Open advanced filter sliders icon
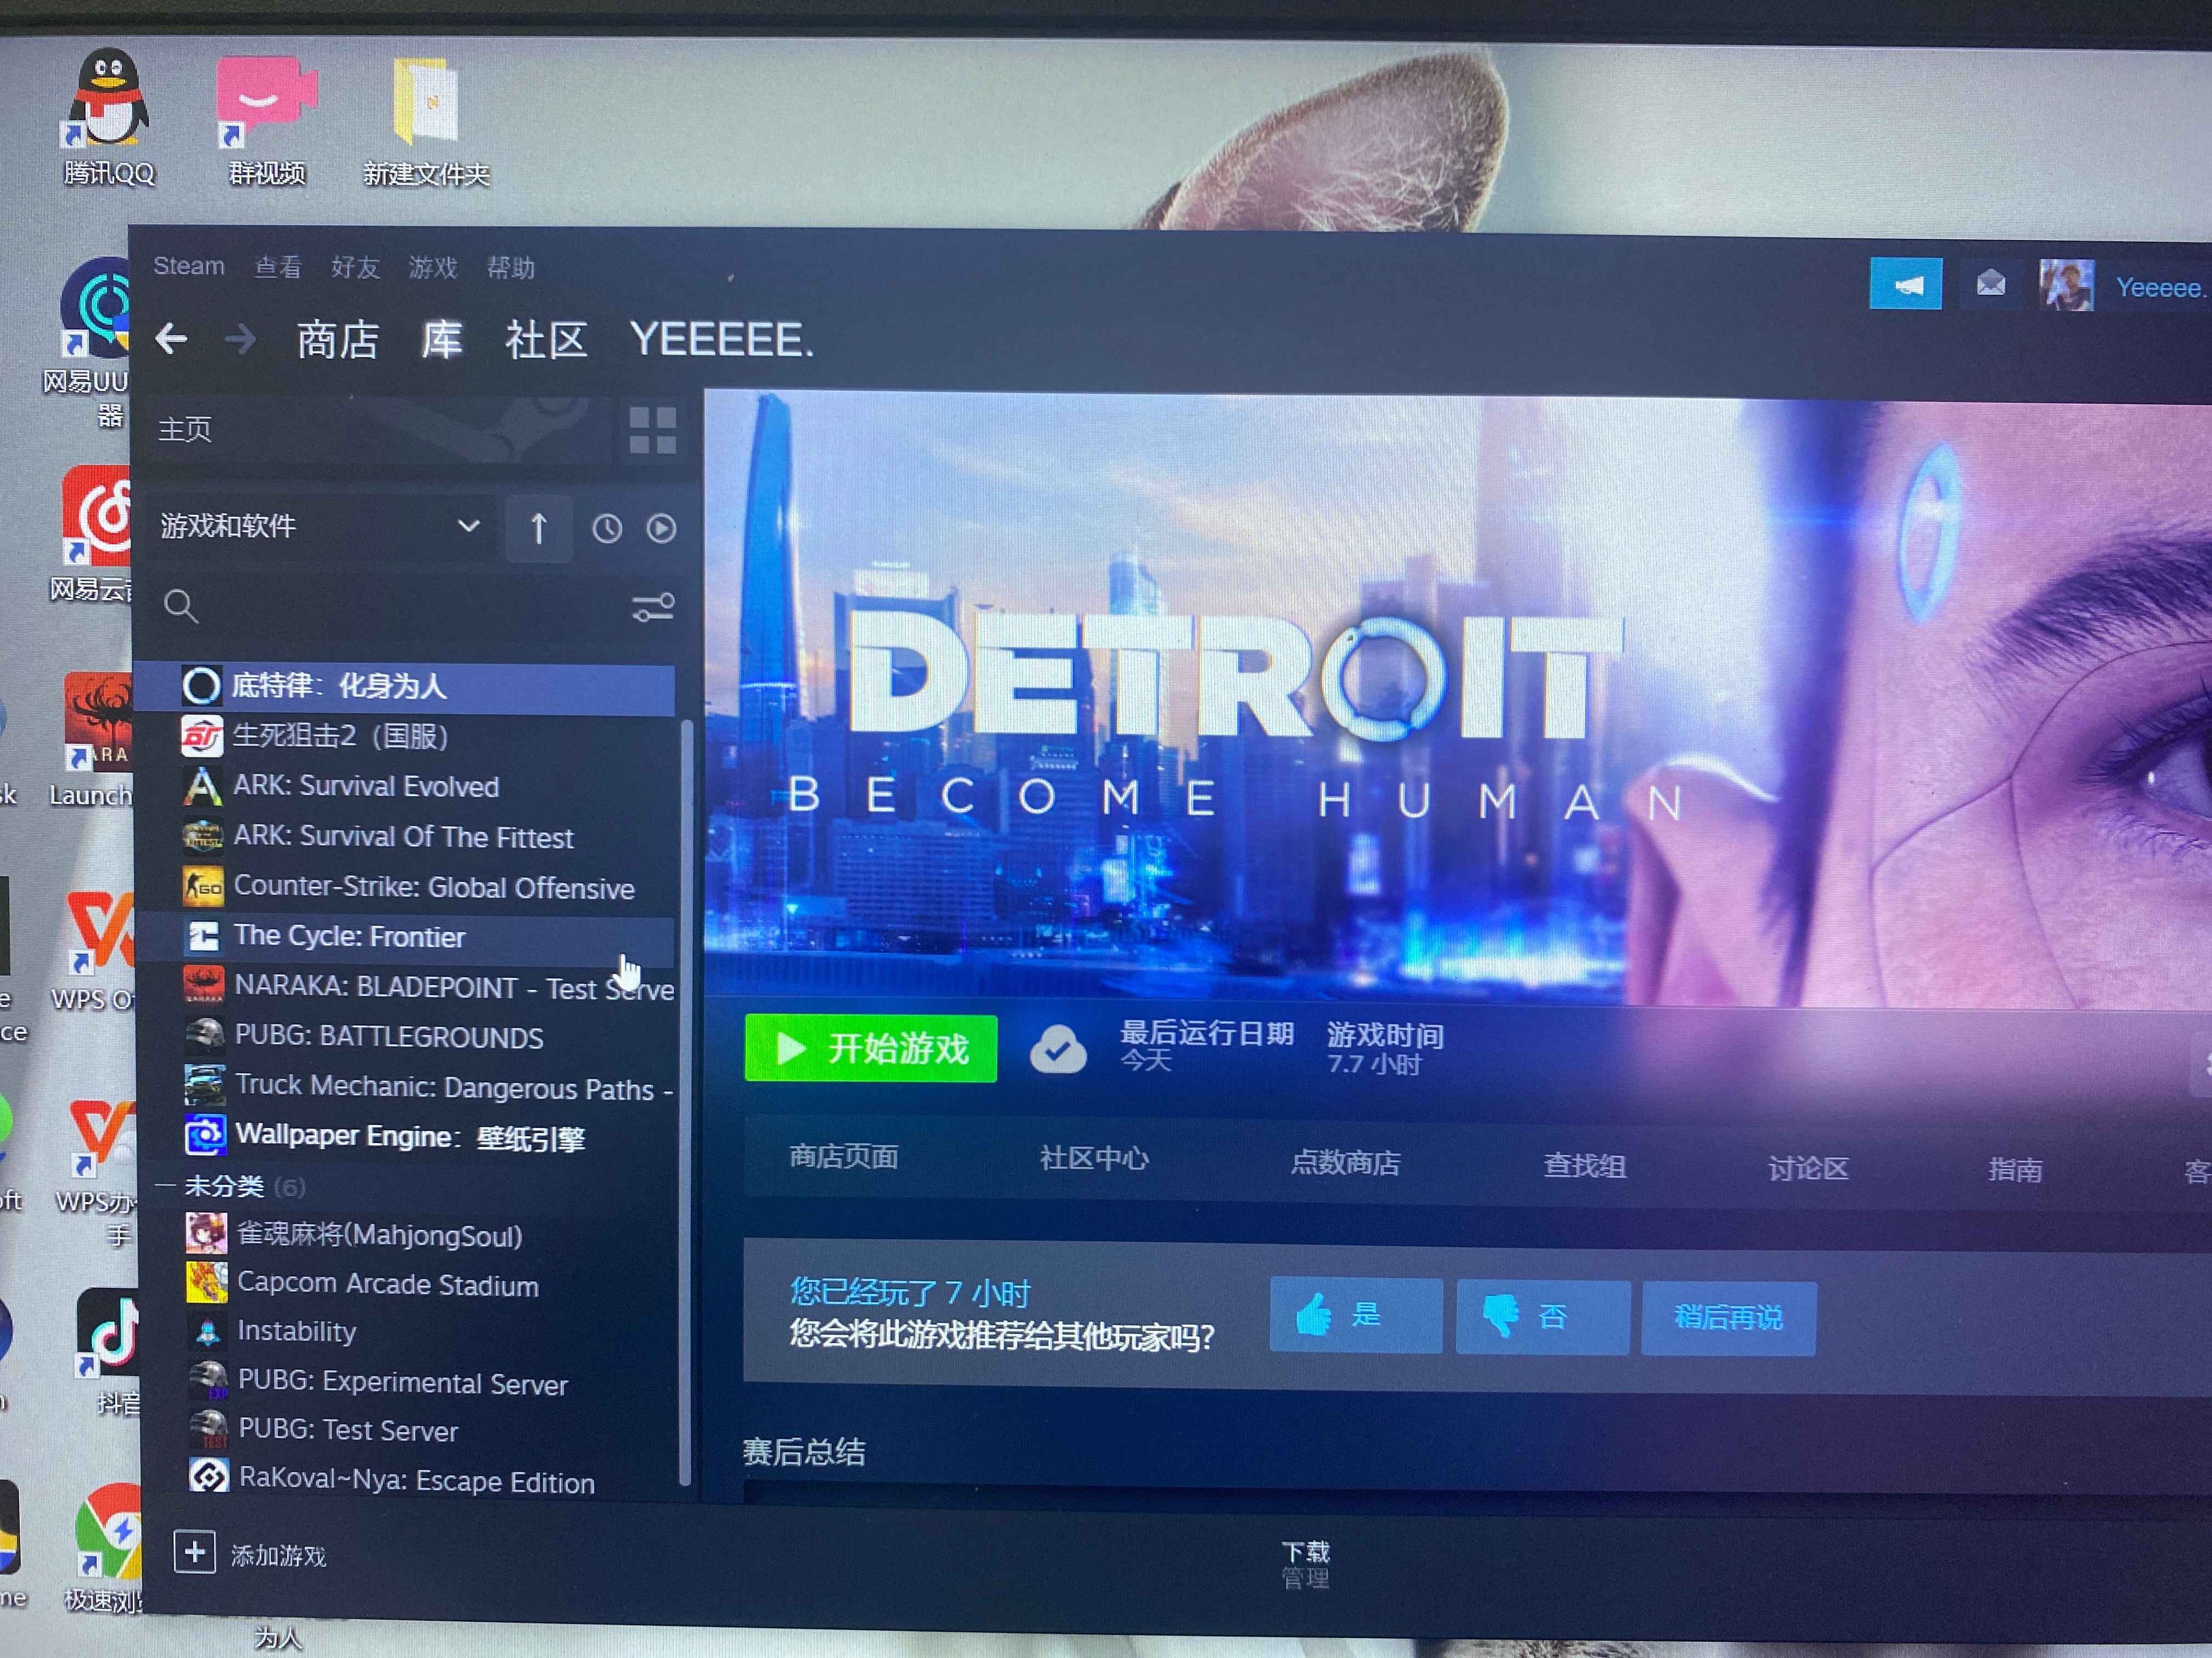Image resolution: width=2212 pixels, height=1658 pixels. (653, 606)
